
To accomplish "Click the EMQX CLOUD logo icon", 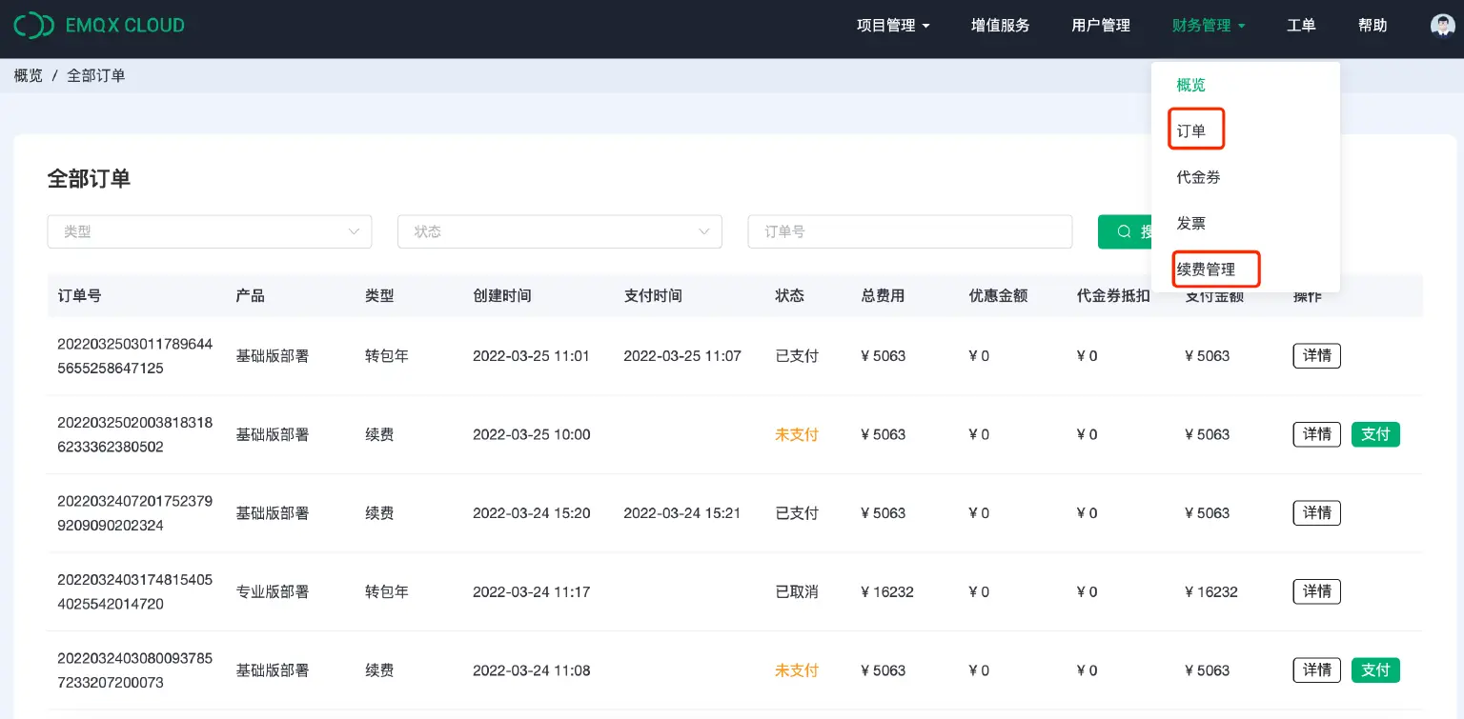I will 34,24.
